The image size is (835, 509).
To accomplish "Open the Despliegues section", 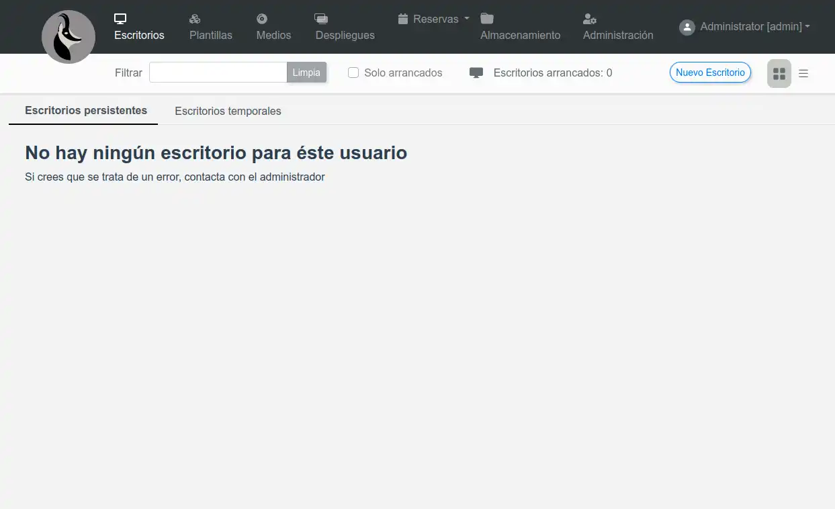I will point(345,27).
